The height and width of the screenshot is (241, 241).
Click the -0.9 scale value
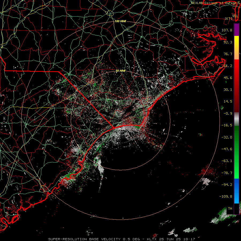point(228,114)
